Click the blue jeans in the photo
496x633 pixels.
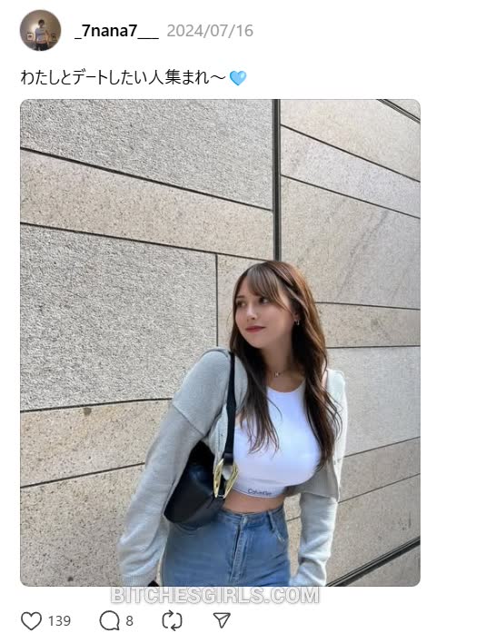click(228, 548)
